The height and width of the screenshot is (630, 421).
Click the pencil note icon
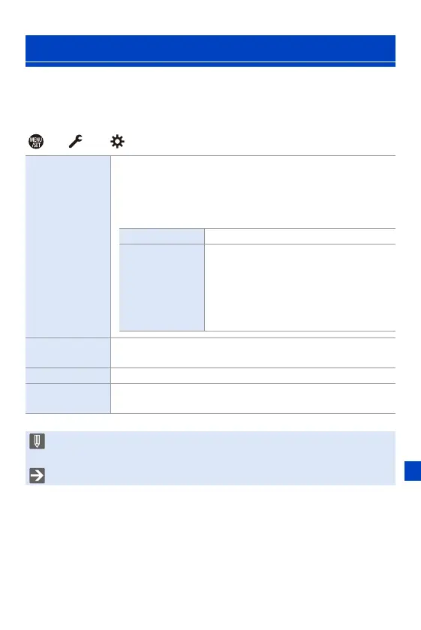(x=37, y=441)
